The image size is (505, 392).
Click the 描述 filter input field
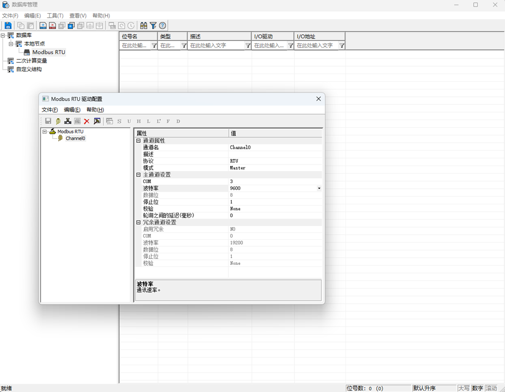[x=217, y=46]
